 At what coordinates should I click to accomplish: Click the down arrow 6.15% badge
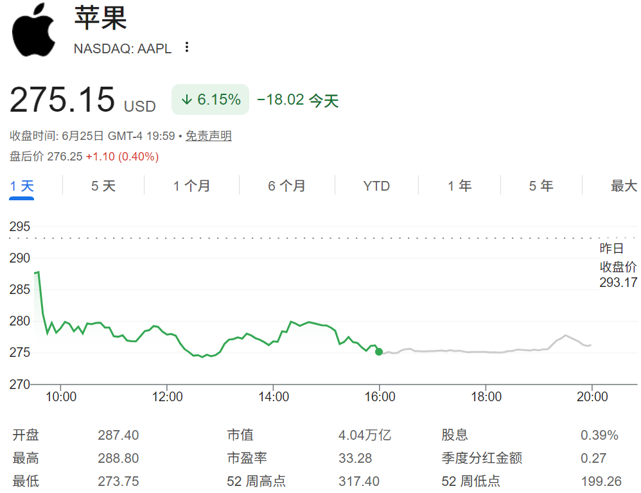click(210, 99)
